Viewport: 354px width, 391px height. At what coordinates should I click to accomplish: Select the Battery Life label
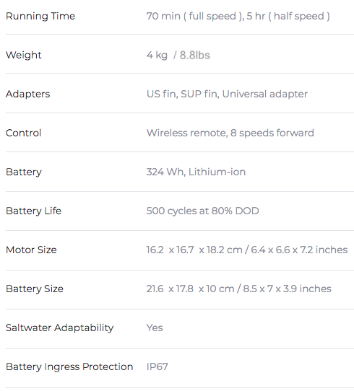click(34, 211)
